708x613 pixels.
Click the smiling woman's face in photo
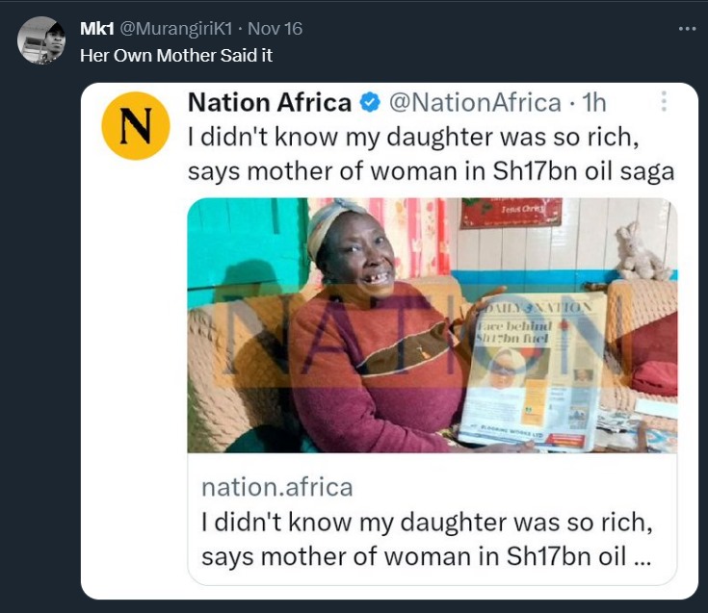(361, 257)
